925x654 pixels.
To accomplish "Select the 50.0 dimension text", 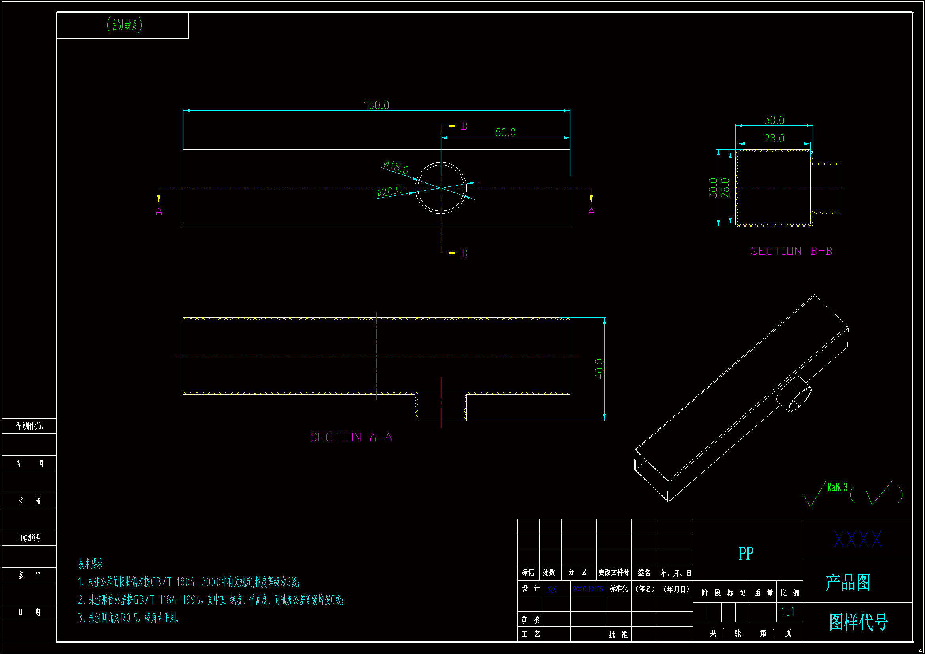I will click(505, 133).
